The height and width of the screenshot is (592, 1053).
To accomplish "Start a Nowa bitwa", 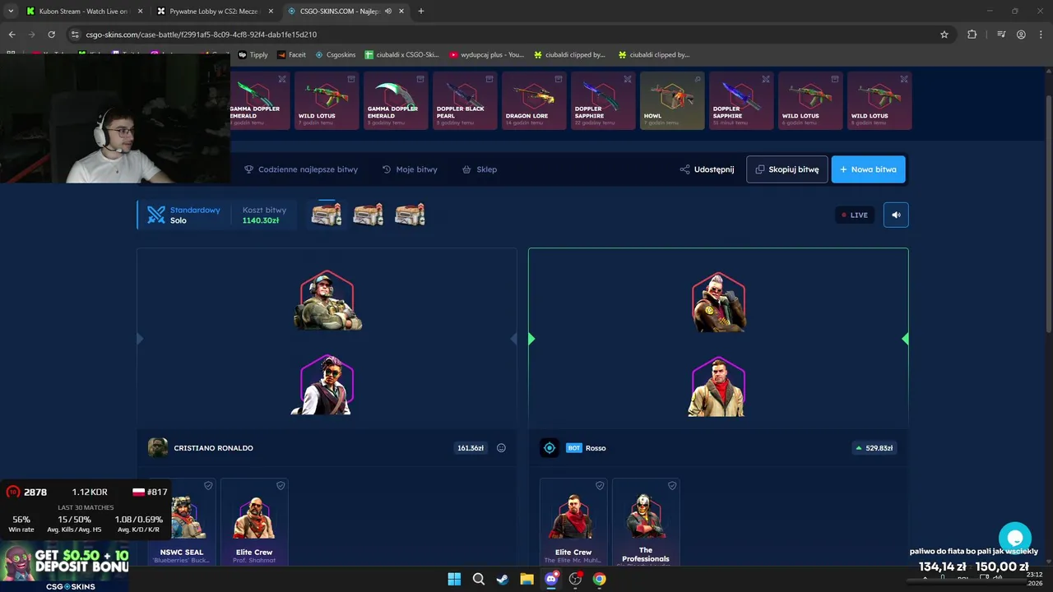I will click(x=868, y=169).
